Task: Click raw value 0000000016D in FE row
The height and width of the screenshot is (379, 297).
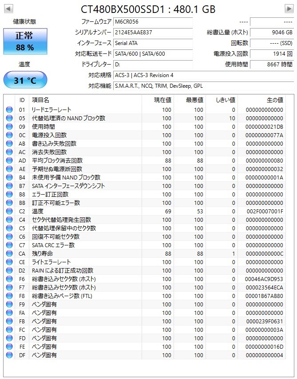Action: click(x=264, y=346)
